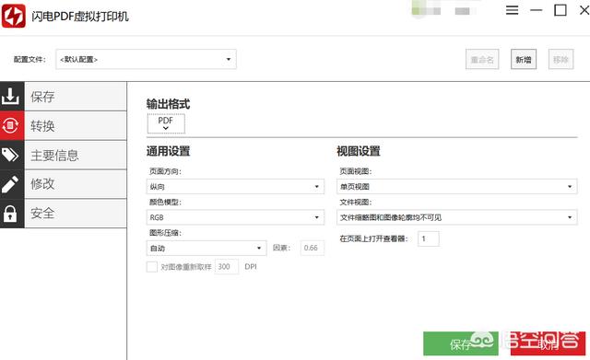The width and height of the screenshot is (590, 360).
Task: Open the 颜色模型 RGB dropdown
Action: 235,217
